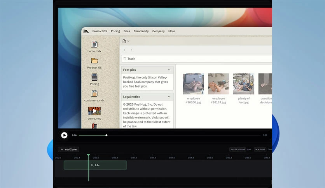The height and width of the screenshot is (188, 325).
Task: Click the 0:01.0 timeline ruler mark
Action: click(134, 158)
